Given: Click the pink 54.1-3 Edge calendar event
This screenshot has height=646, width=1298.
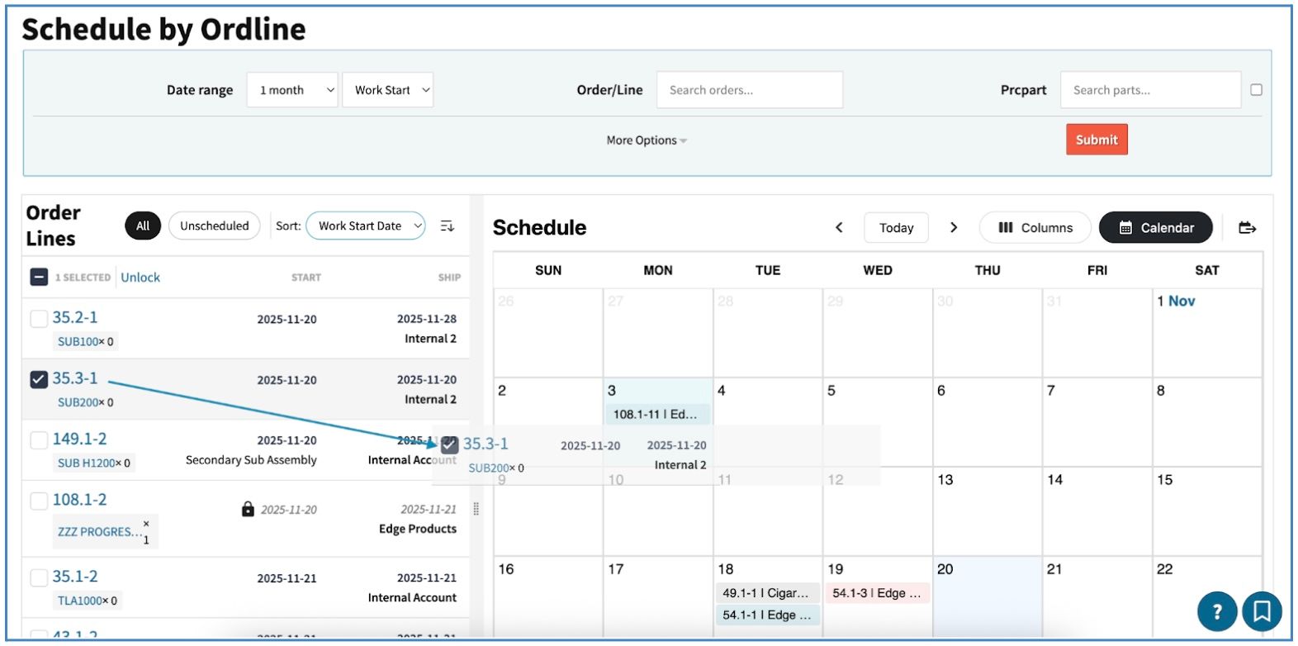Looking at the screenshot, I should pyautogui.click(x=877, y=593).
